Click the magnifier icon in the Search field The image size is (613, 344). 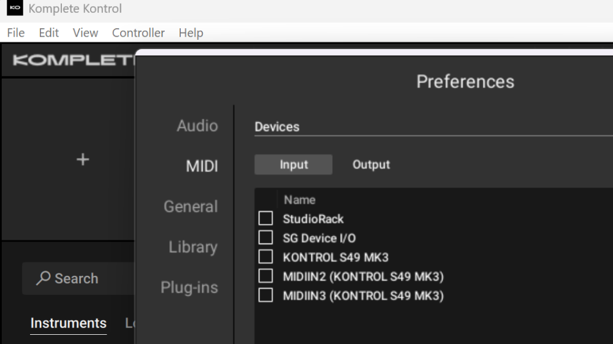coord(43,278)
